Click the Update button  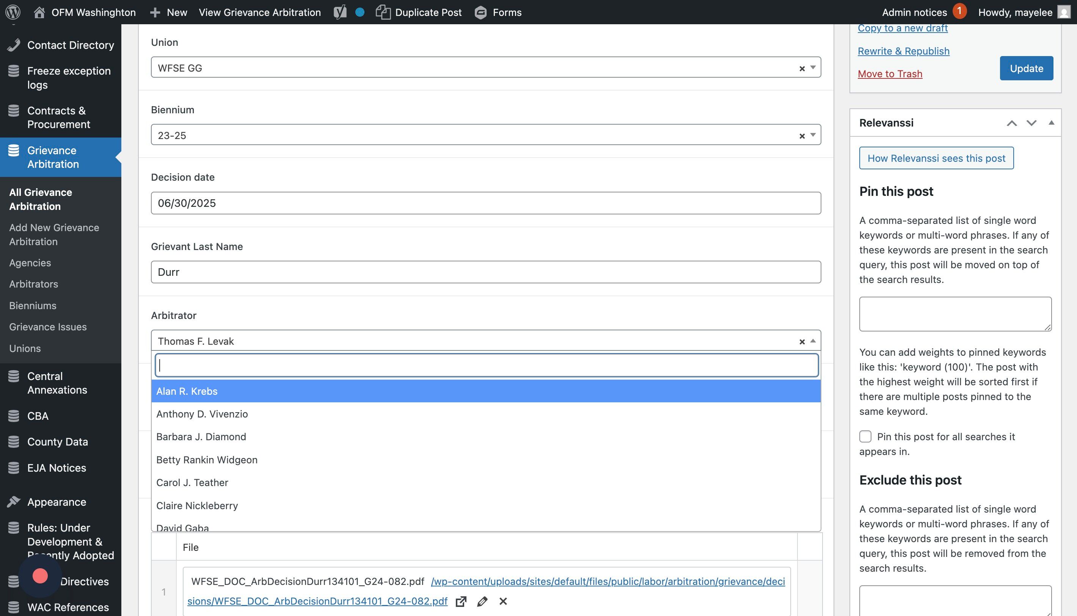coord(1026,68)
